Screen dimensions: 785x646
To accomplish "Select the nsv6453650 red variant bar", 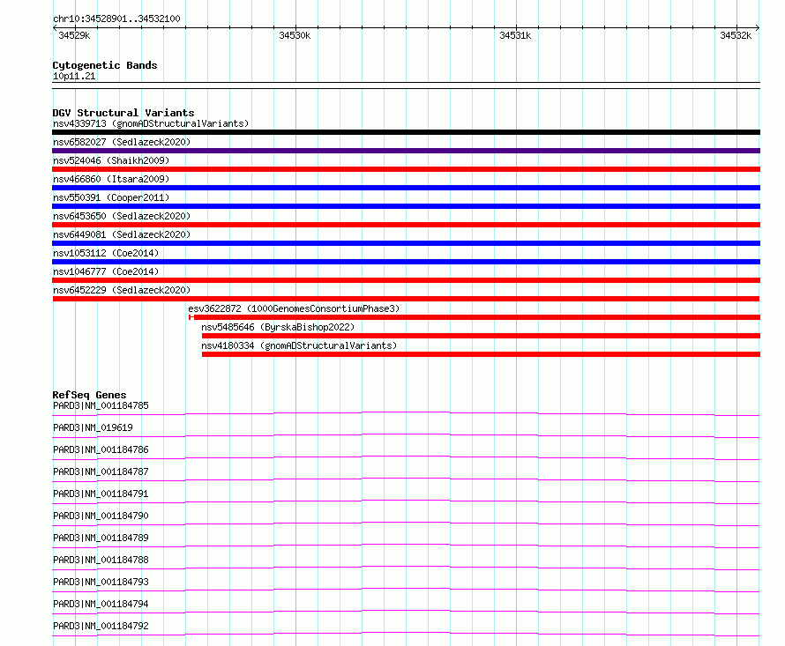I will [406, 225].
